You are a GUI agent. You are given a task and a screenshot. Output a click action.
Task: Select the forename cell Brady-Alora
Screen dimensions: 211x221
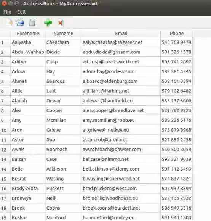point(28,188)
